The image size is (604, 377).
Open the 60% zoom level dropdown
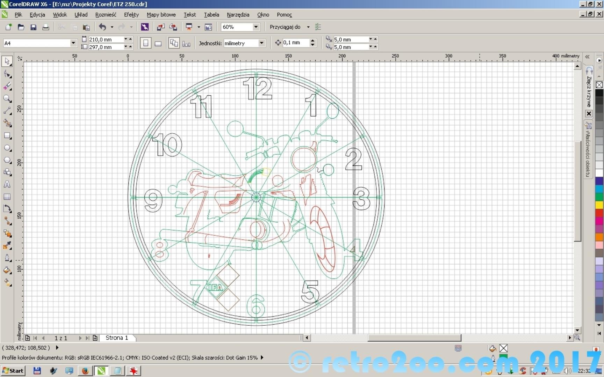(x=256, y=27)
